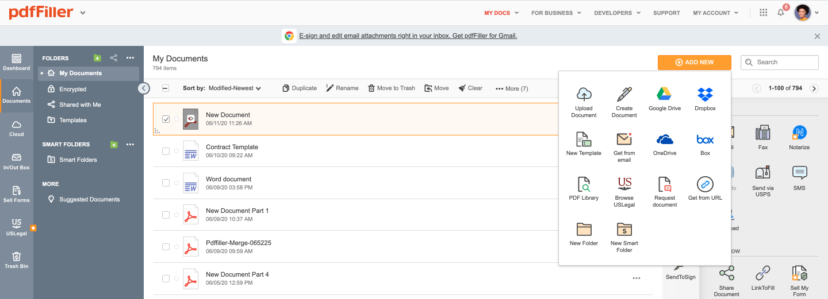Check the New Document Part 1 checkbox
828x299 pixels.
pos(166,215)
